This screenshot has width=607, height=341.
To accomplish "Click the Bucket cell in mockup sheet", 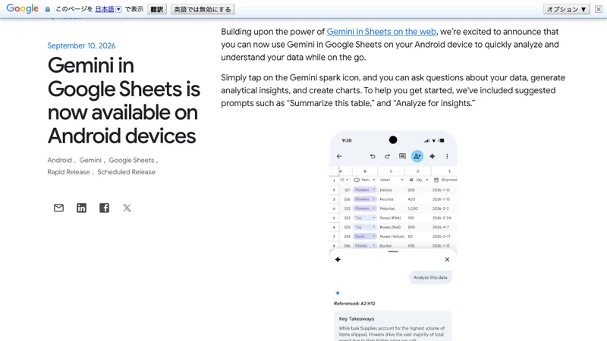I will coord(385,246).
